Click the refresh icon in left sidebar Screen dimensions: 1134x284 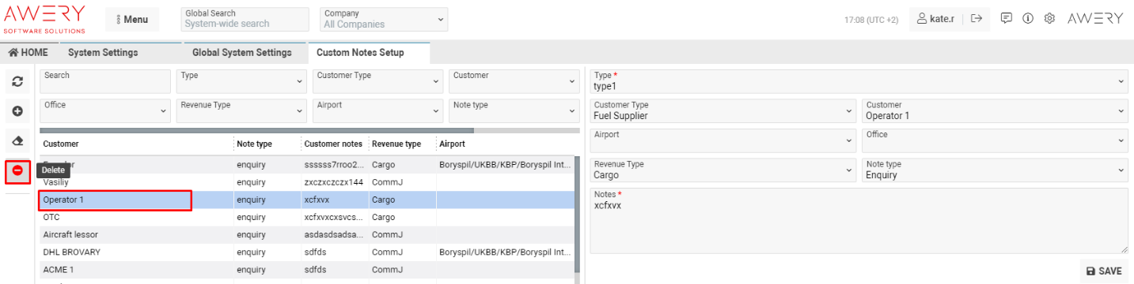(17, 81)
